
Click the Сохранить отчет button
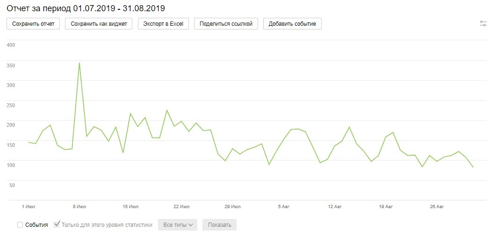(x=33, y=24)
